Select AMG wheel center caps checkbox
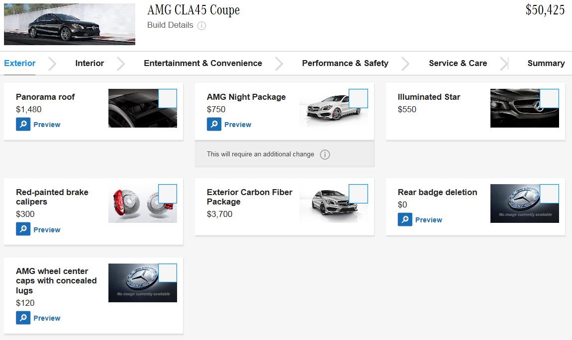Viewport: 572px width, 340px height. (x=168, y=273)
